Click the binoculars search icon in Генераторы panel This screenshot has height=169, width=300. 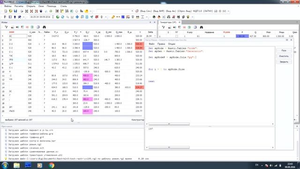(201, 27)
